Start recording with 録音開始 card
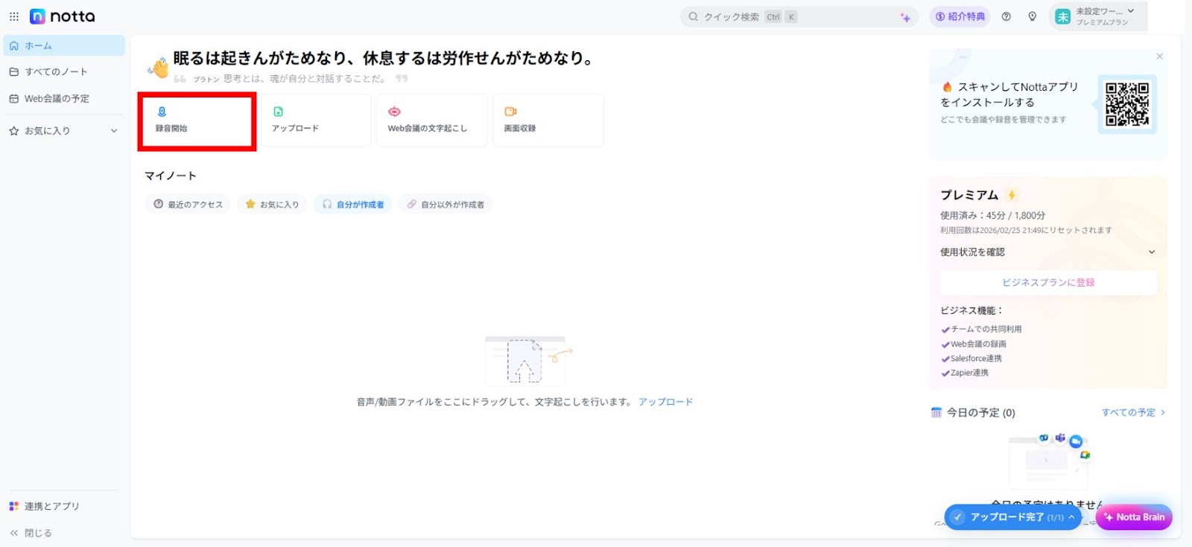Image resolution: width=1192 pixels, height=547 pixels. pos(197,121)
